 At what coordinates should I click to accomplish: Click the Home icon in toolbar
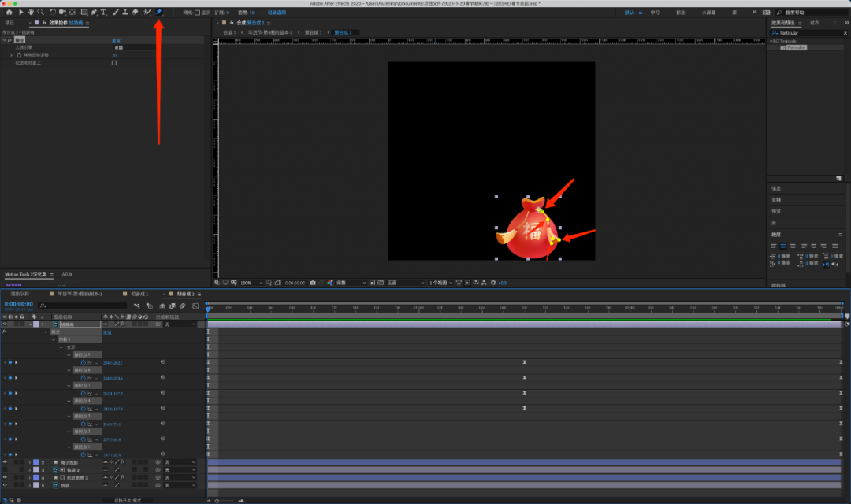pyautogui.click(x=9, y=12)
